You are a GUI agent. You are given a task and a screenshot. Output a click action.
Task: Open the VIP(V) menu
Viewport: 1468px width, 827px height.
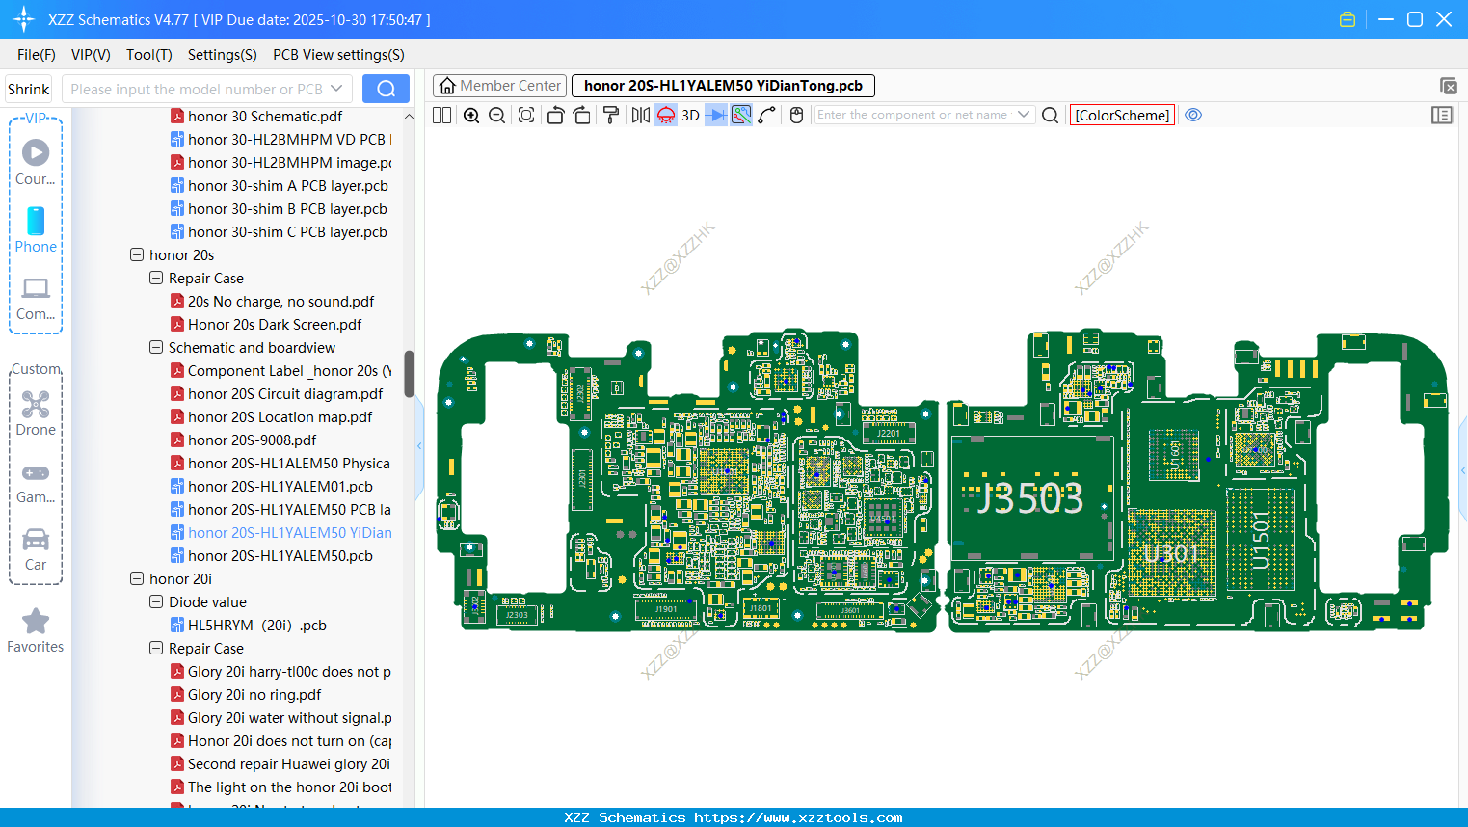point(91,55)
